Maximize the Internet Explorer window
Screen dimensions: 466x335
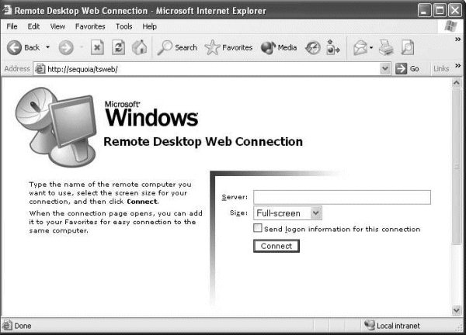(x=440, y=11)
